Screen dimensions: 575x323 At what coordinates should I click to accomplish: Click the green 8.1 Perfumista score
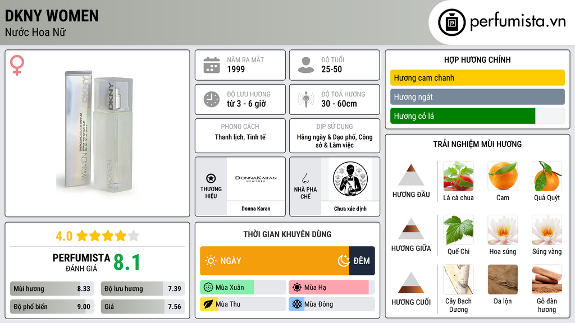[x=127, y=262]
